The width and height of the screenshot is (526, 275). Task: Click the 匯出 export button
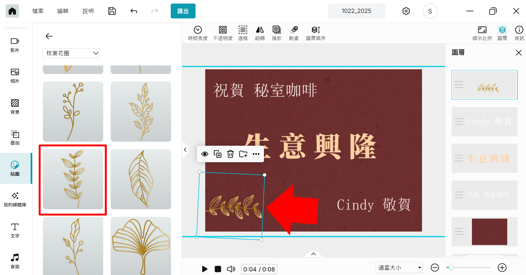click(183, 11)
